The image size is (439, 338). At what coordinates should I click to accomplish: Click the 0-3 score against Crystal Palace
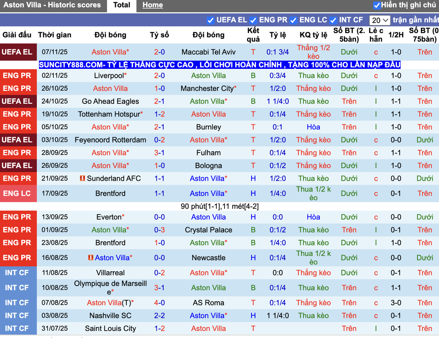click(x=159, y=230)
